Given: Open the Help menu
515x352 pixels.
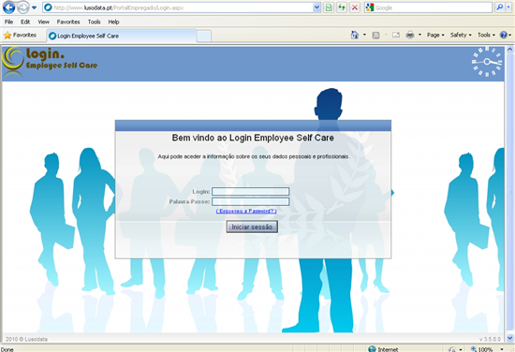Looking at the screenshot, I should click(113, 22).
